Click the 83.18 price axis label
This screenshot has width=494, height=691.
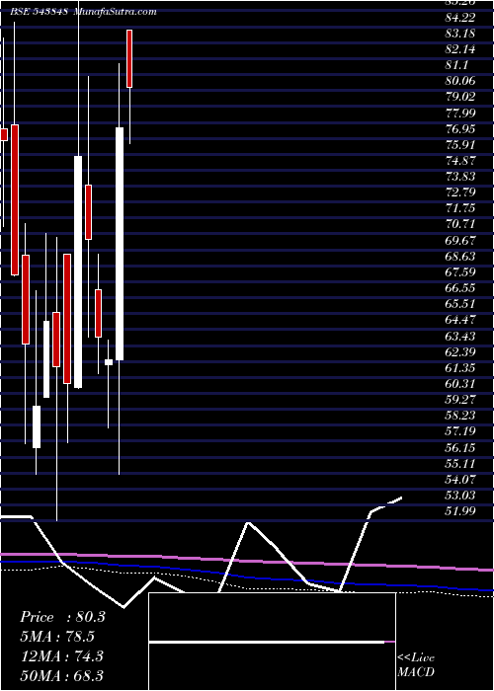(x=461, y=33)
